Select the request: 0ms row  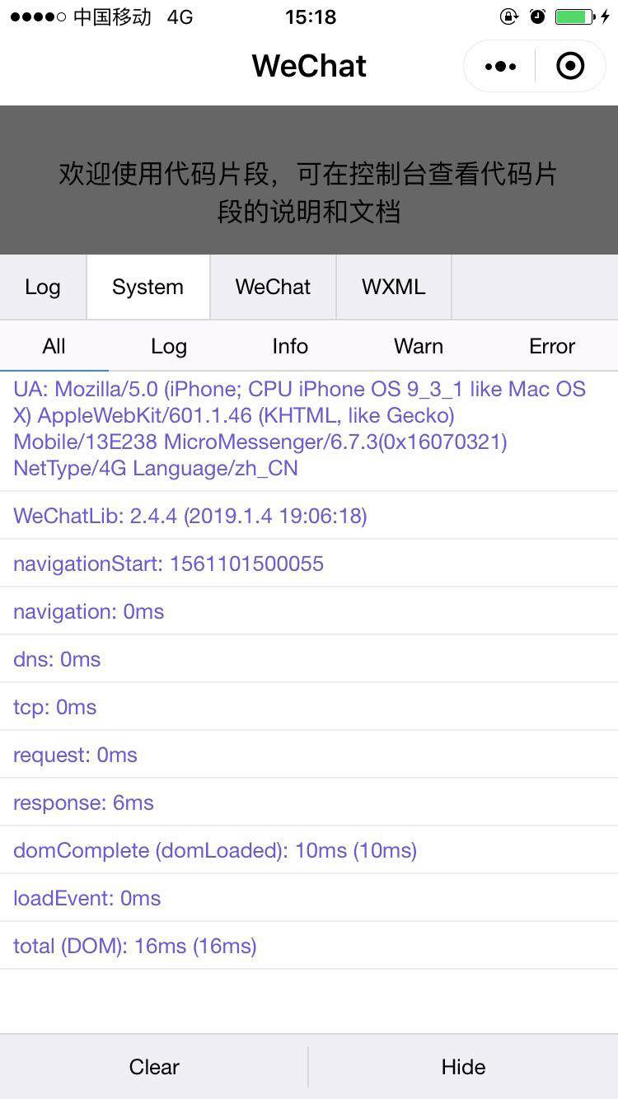tap(309, 755)
